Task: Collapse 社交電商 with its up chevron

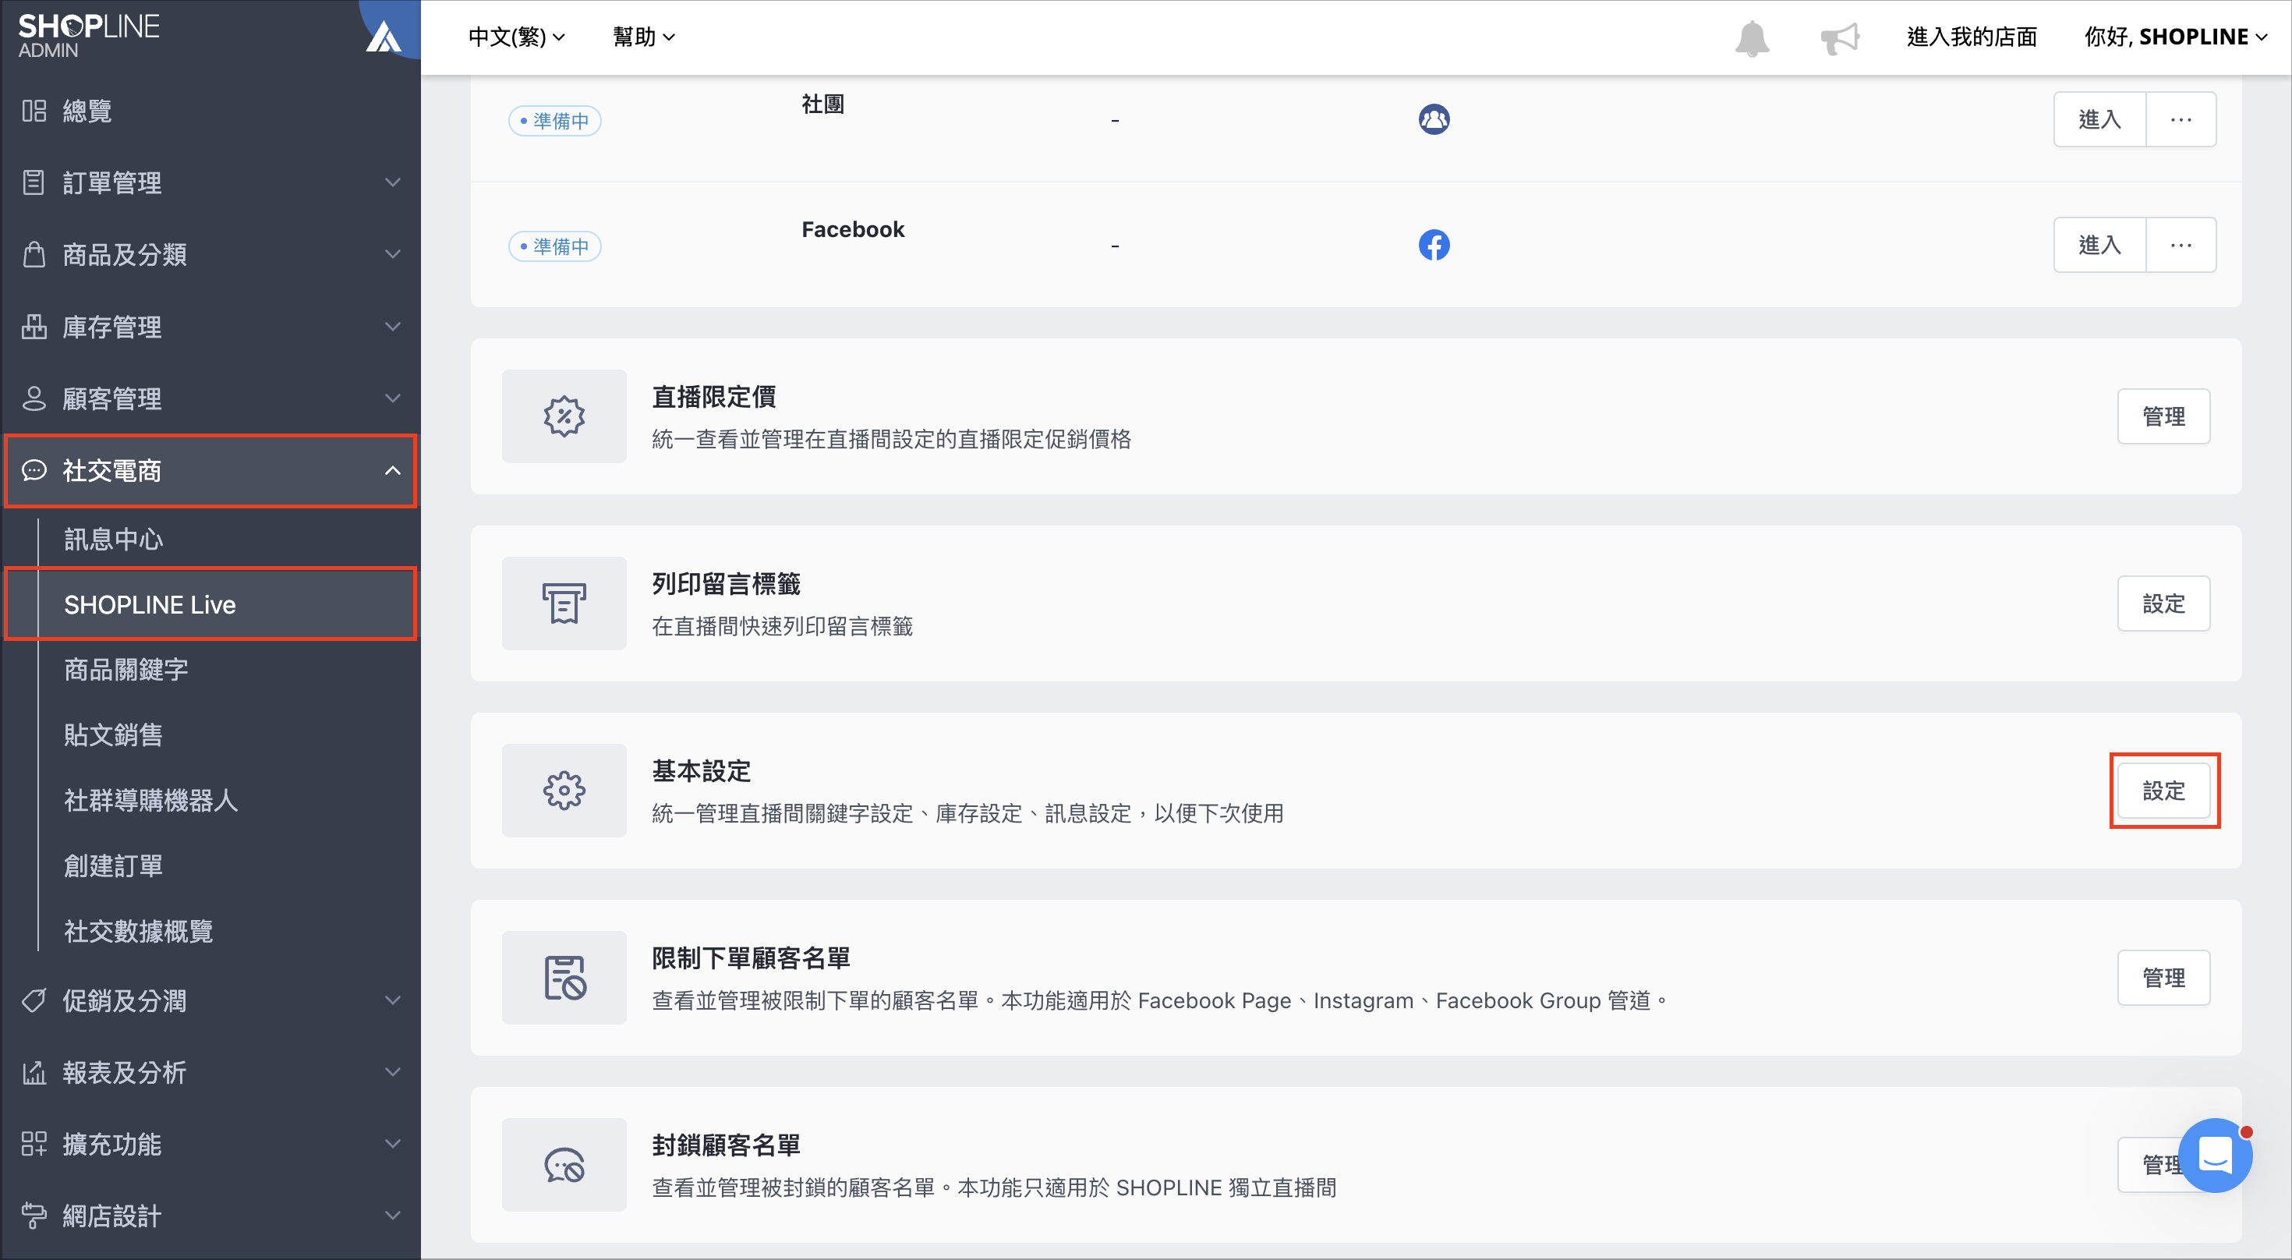Action: (x=392, y=470)
